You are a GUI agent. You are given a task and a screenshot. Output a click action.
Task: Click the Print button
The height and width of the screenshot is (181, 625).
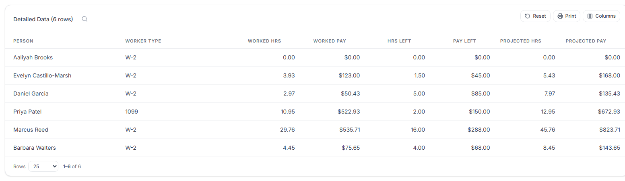pos(567,16)
